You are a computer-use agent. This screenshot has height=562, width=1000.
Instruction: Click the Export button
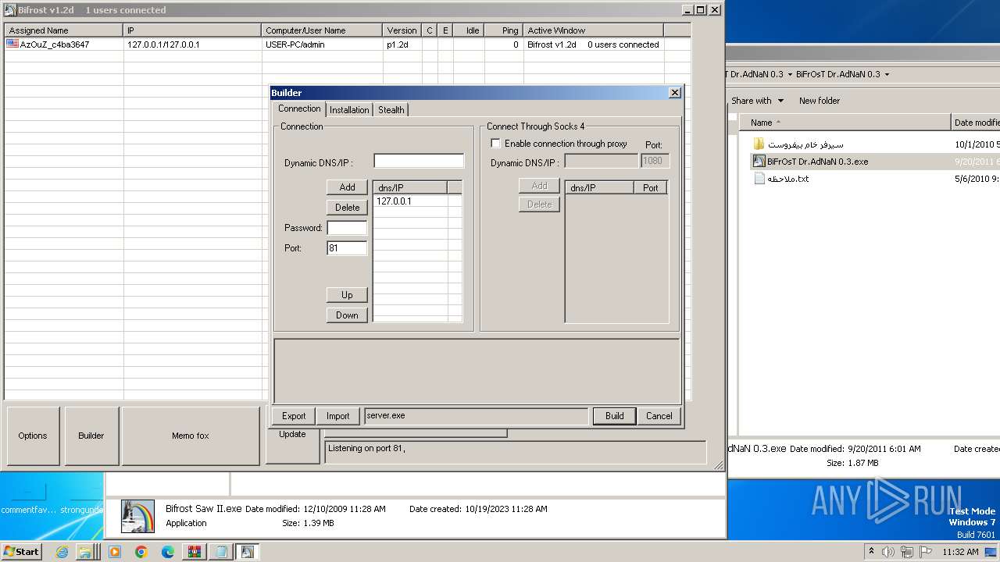(x=294, y=416)
